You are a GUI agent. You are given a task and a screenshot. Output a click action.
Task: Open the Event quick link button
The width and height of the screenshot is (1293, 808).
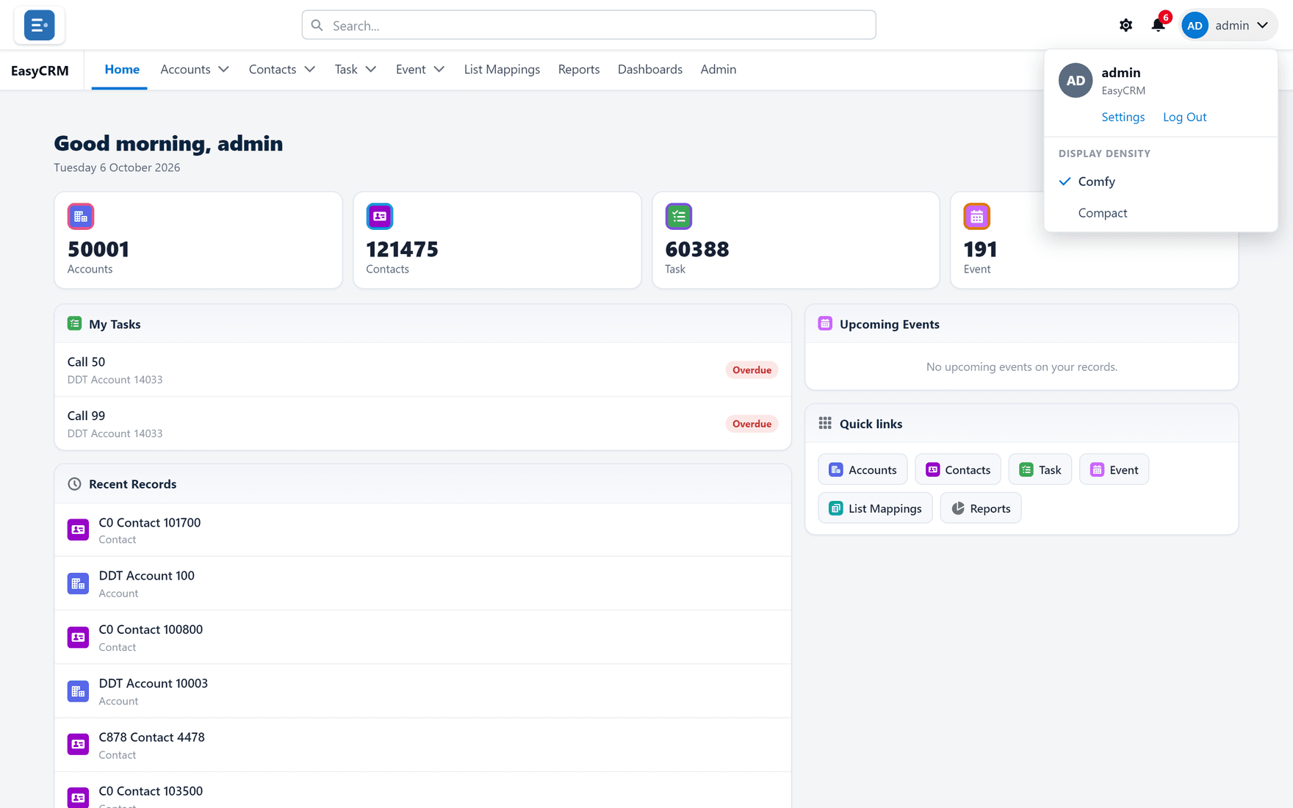1114,469
